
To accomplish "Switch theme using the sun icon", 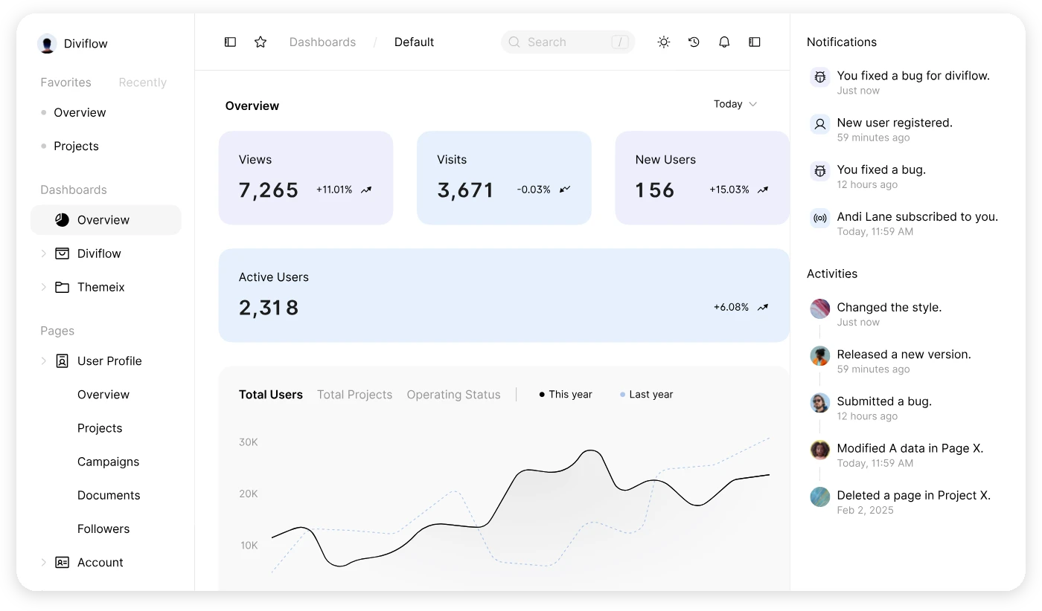I will point(664,42).
